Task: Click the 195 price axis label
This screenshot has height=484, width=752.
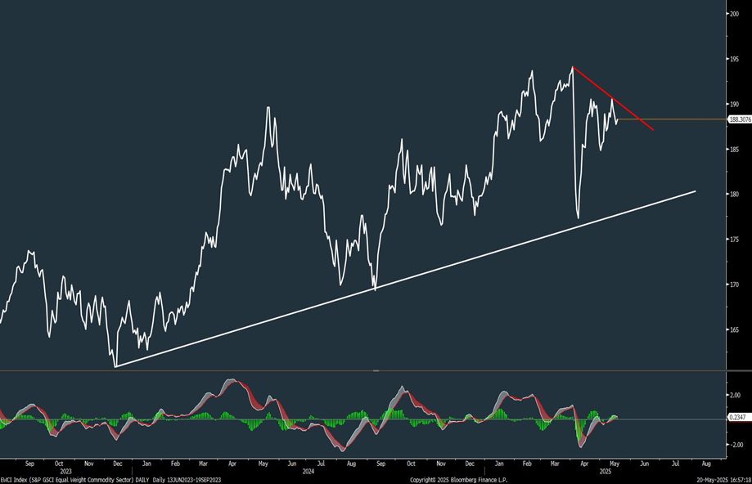Action: (x=733, y=60)
